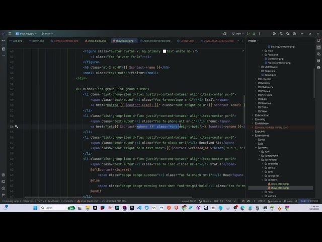
Task: Click the inspection checkmark at editor top right
Action: tap(243, 51)
